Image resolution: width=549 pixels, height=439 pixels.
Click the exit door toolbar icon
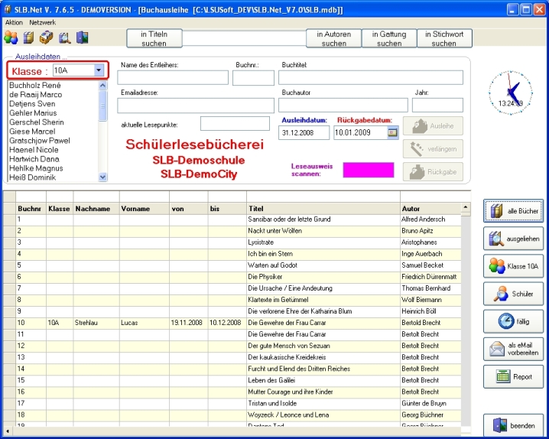click(82, 38)
